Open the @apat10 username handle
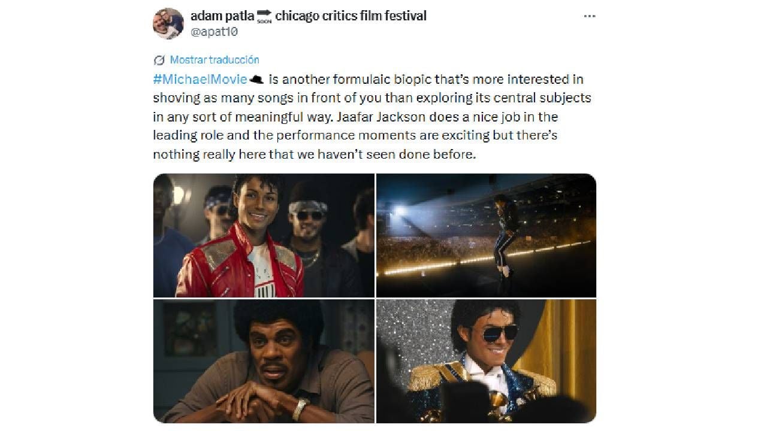Viewport: 767px width, 431px height. (x=214, y=32)
